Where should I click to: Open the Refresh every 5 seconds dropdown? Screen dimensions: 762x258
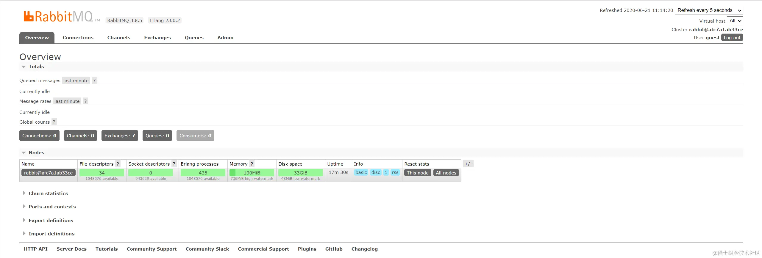click(709, 10)
